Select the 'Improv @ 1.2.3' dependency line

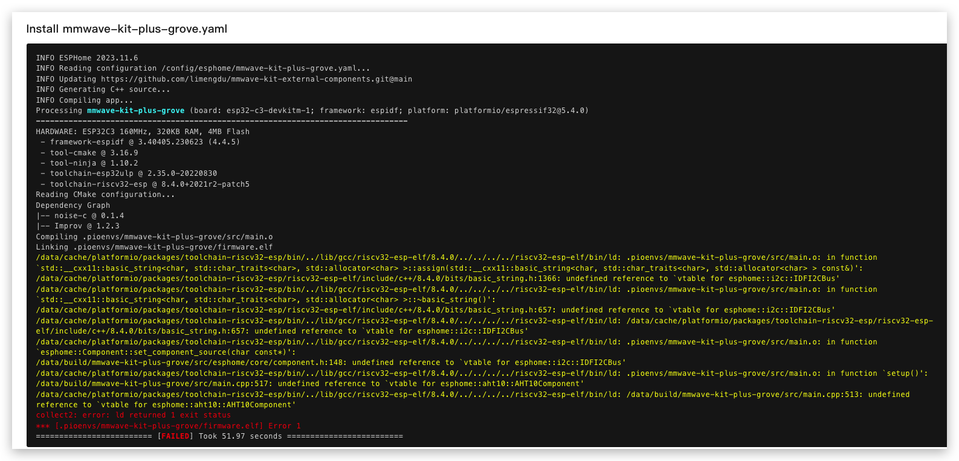click(78, 226)
